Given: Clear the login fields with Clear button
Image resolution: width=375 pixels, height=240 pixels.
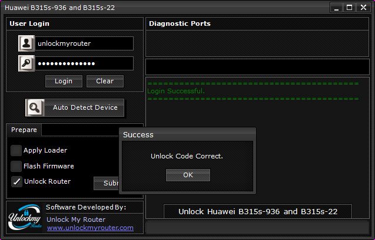Looking at the screenshot, I should pos(105,81).
